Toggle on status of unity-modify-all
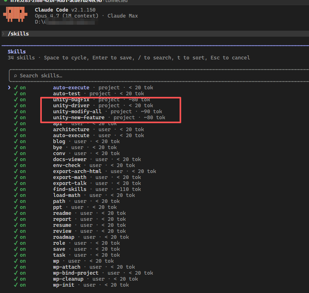Viewport: 309px width, 293px height. (20, 112)
